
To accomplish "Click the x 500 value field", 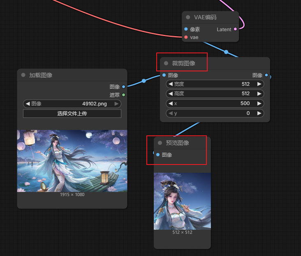I will tap(215, 103).
